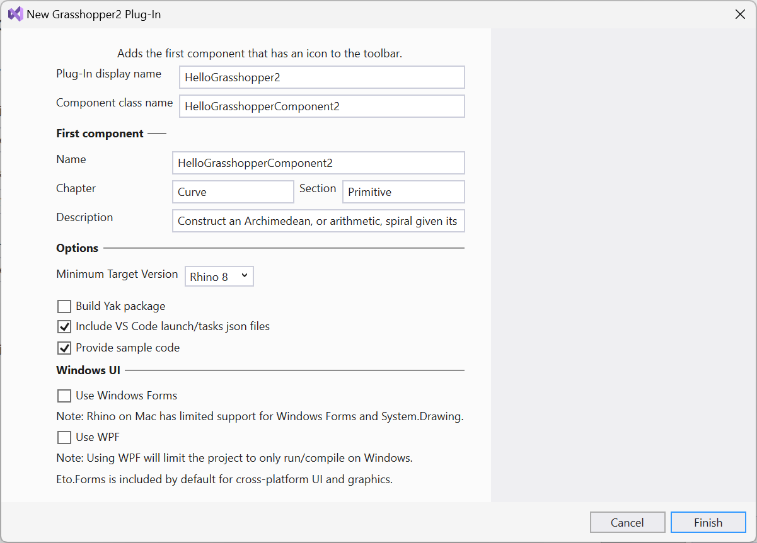The height and width of the screenshot is (543, 757).
Task: Click the Description label
Action: (84, 217)
